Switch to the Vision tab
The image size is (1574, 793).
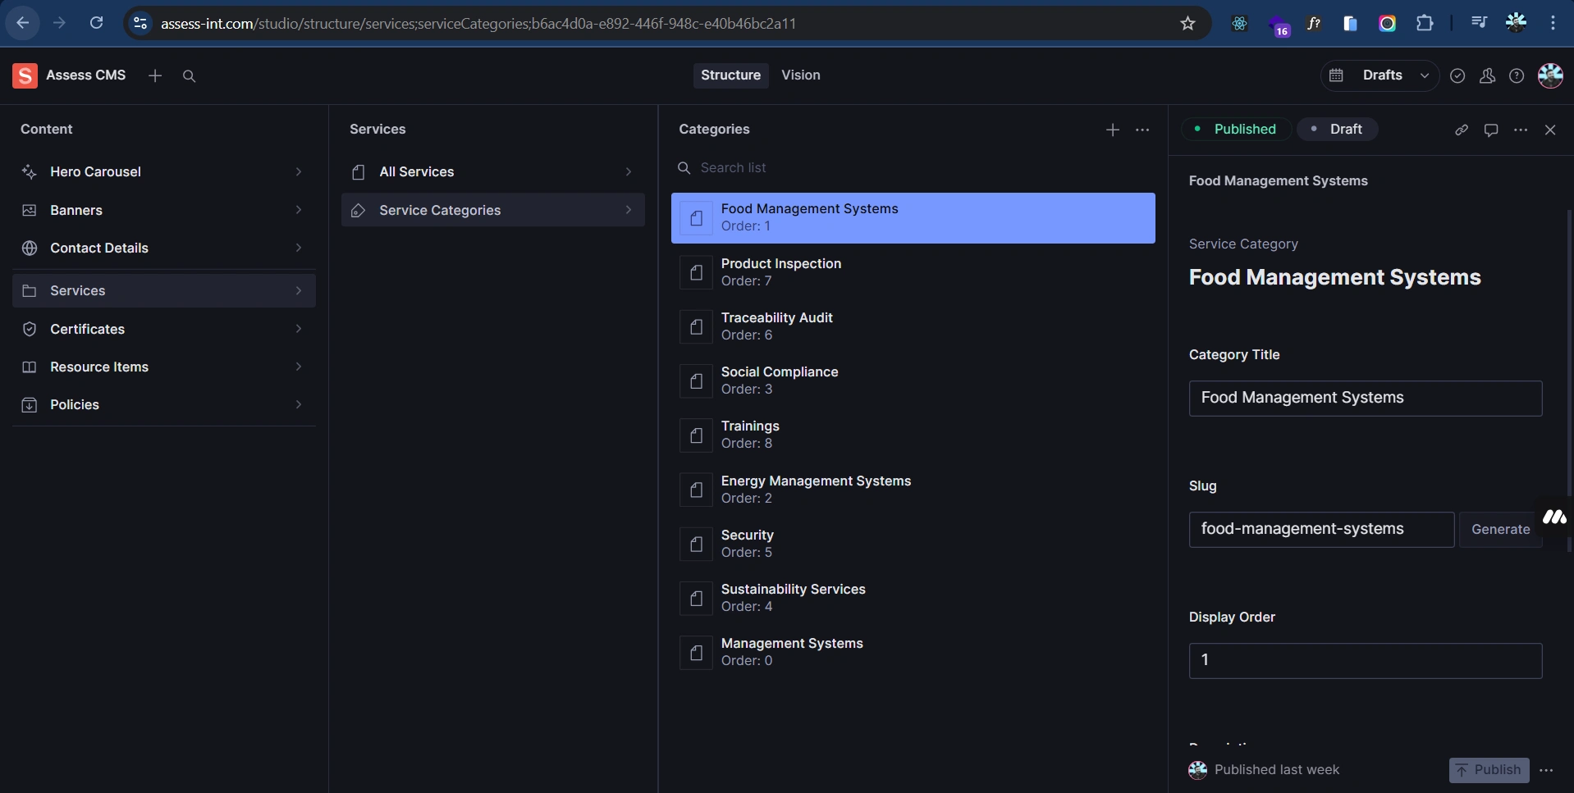click(800, 75)
